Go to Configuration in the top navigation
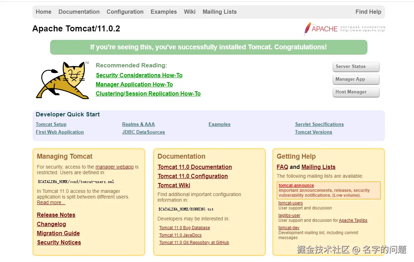The width and height of the screenshot is (414, 262). 125,12
